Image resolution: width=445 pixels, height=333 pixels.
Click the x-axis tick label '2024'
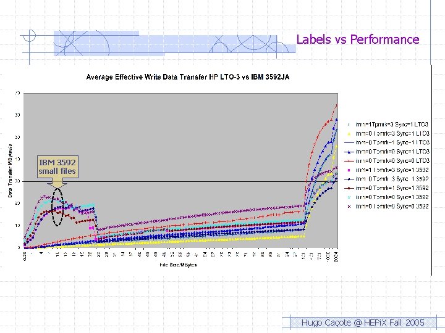(x=336, y=256)
